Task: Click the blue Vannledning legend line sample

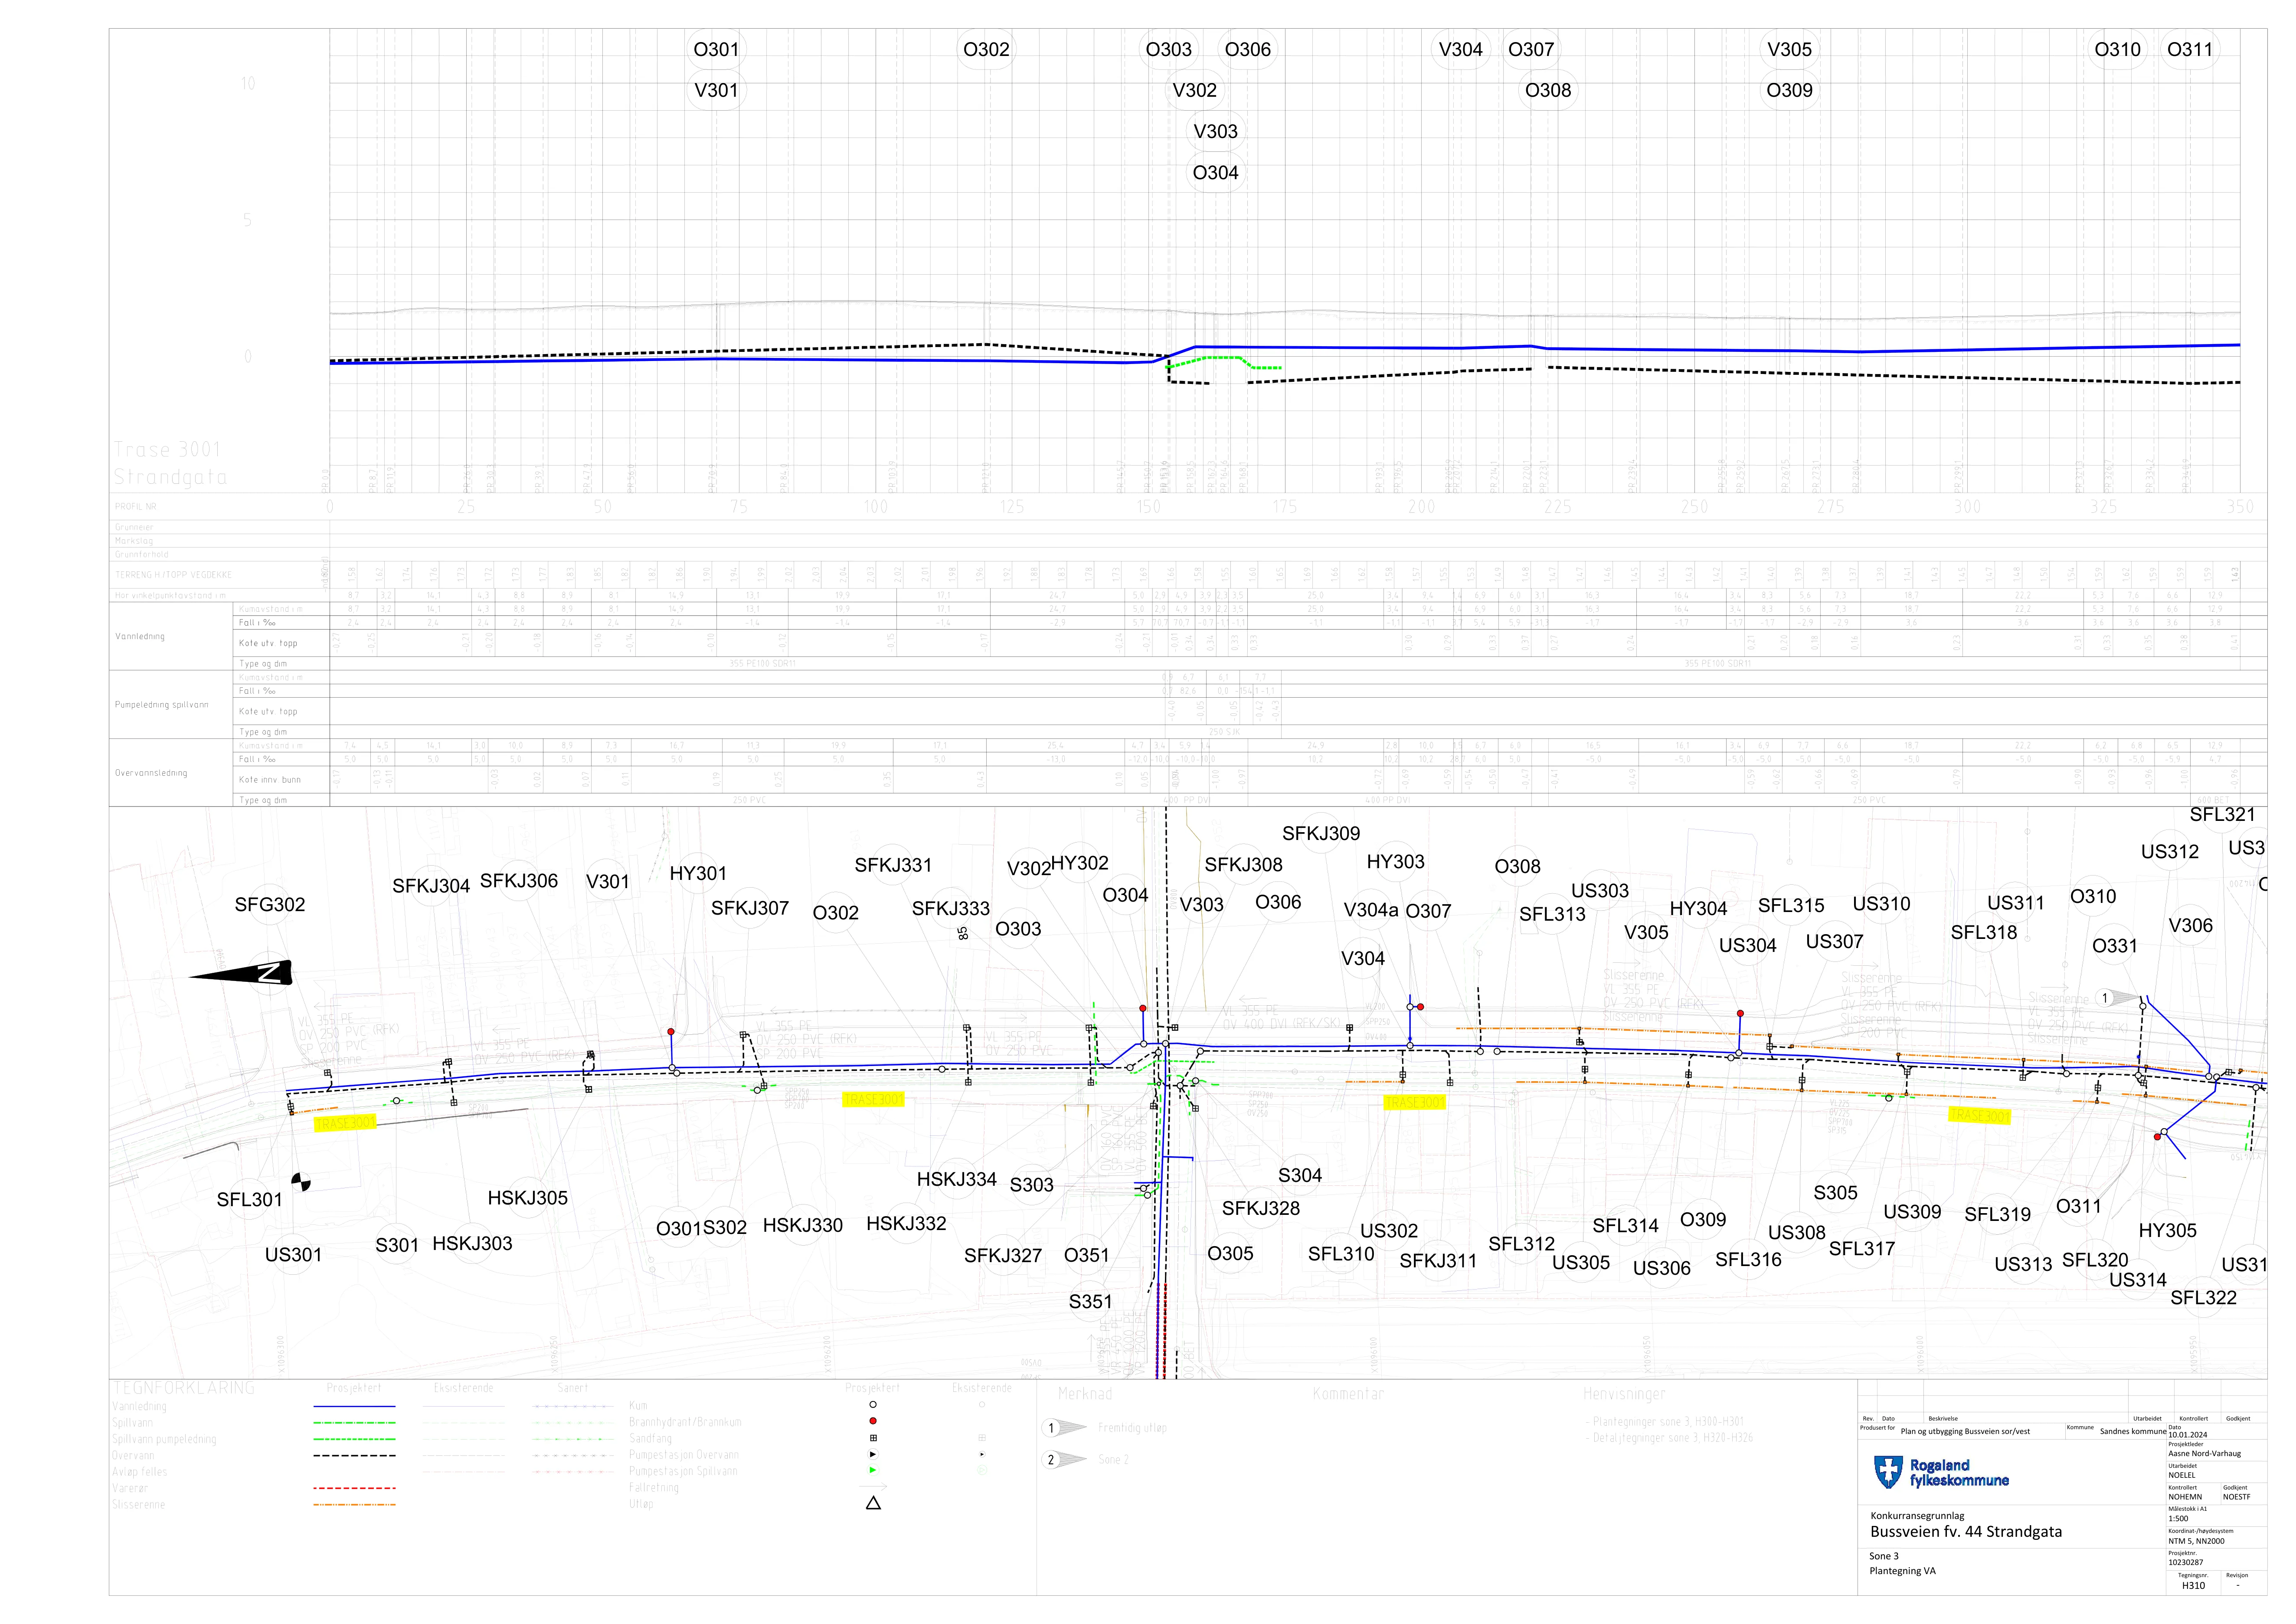Action: pos(354,1406)
